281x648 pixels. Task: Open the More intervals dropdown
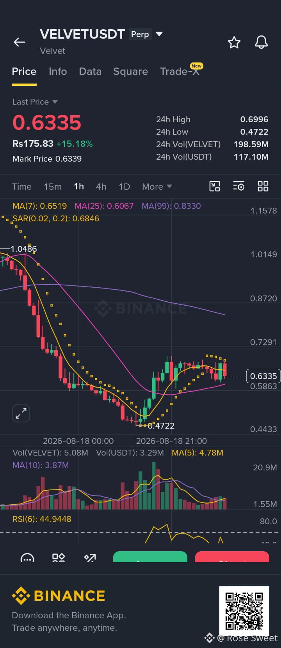click(157, 187)
